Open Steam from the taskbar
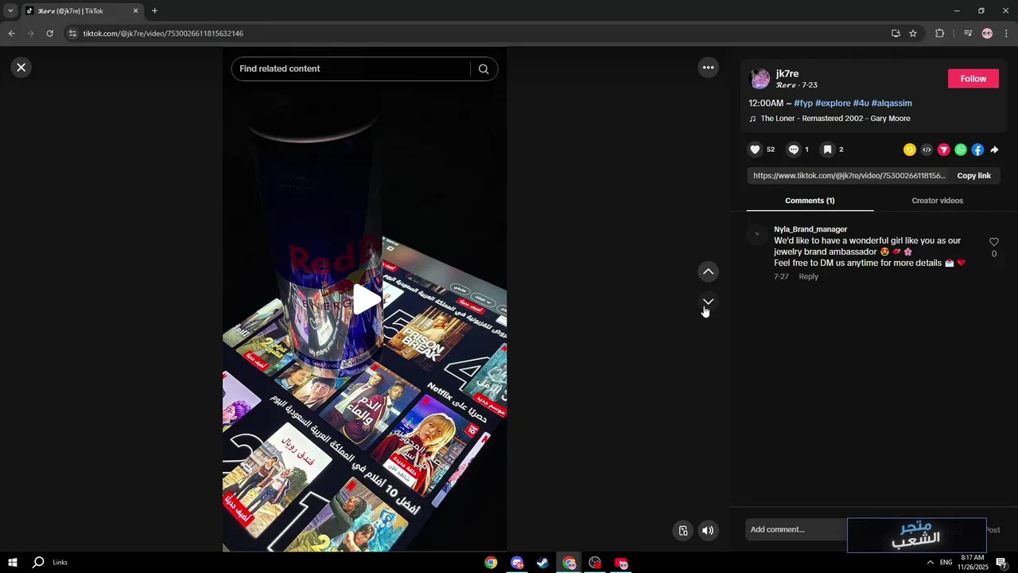The height and width of the screenshot is (573, 1018). (x=542, y=563)
